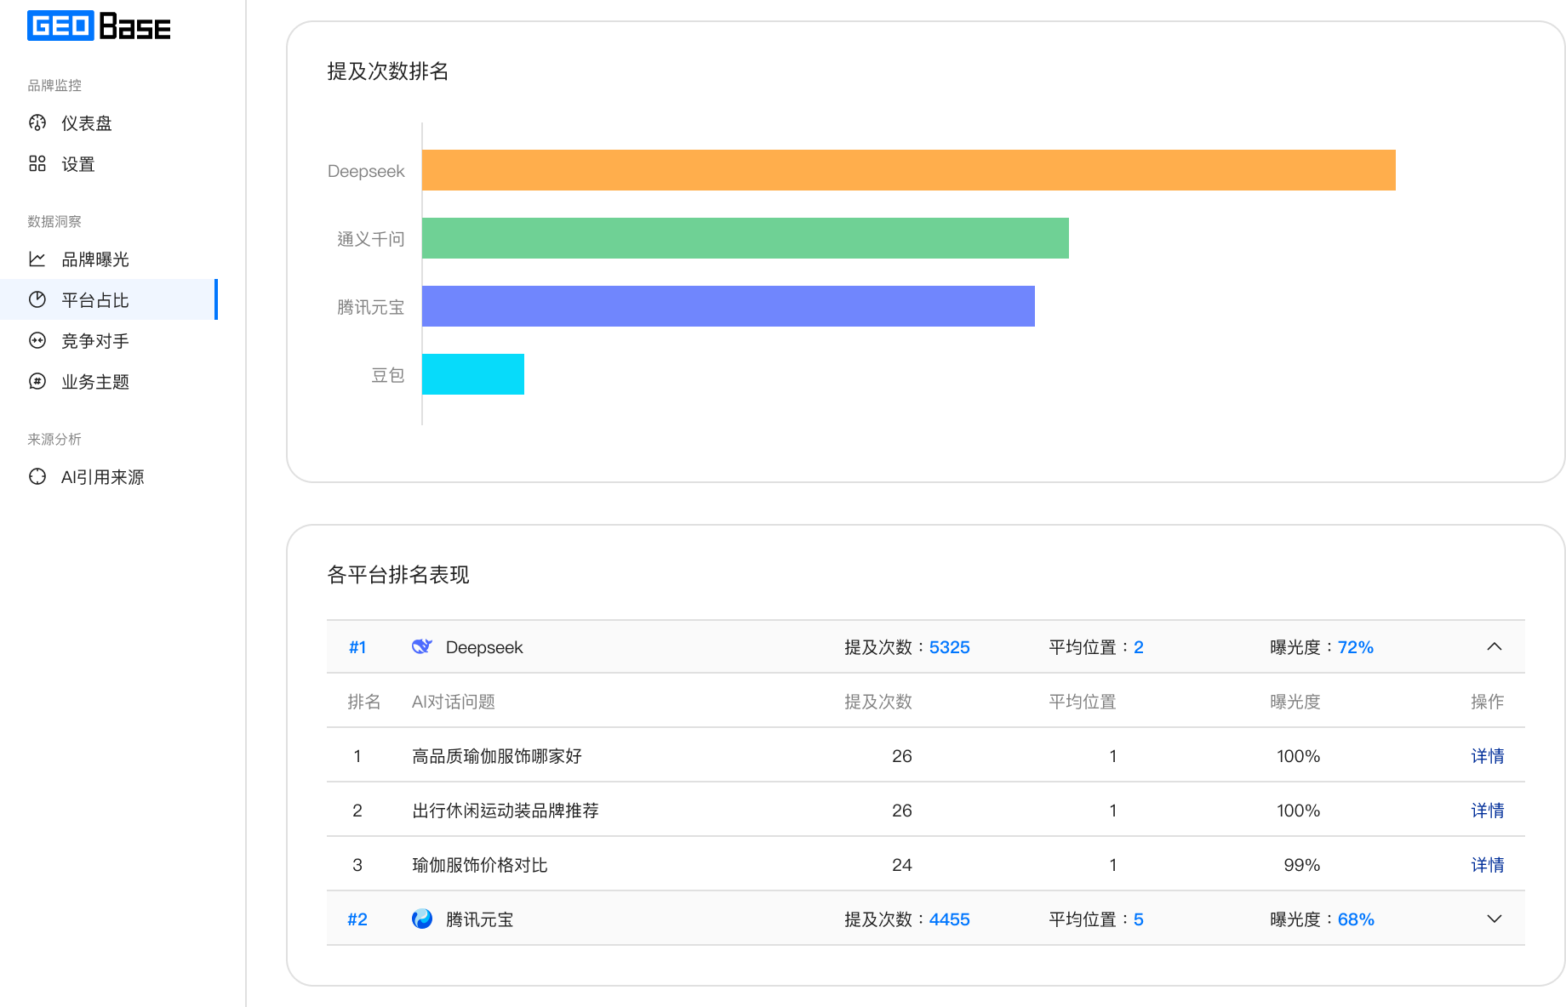Click 腾讯元宝 average position value 5
The height and width of the screenshot is (1007, 1566).
[1139, 919]
